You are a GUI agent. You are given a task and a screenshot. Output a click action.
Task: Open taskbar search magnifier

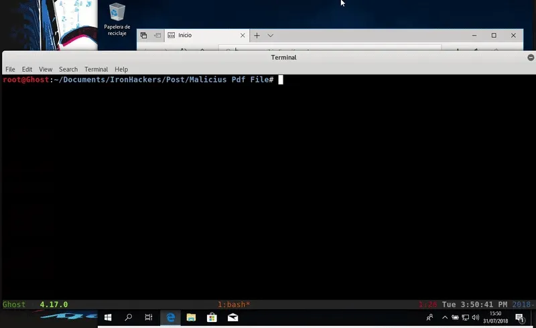pyautogui.click(x=128, y=317)
